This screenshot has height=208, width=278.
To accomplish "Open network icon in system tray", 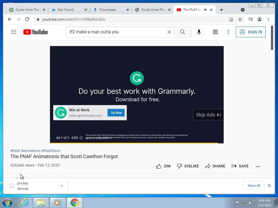I will click(x=244, y=203).
